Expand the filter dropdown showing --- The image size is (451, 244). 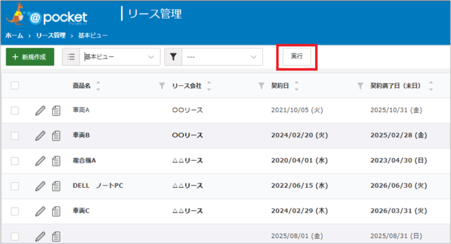222,57
